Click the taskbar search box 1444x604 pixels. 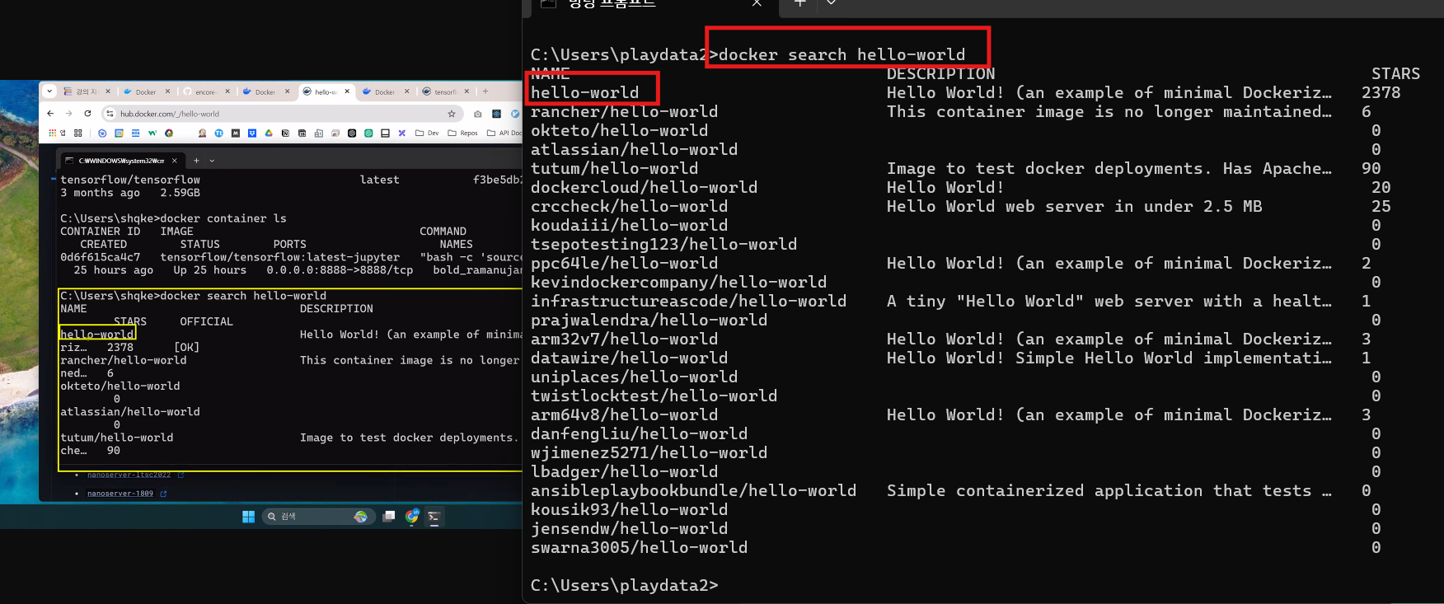click(318, 517)
